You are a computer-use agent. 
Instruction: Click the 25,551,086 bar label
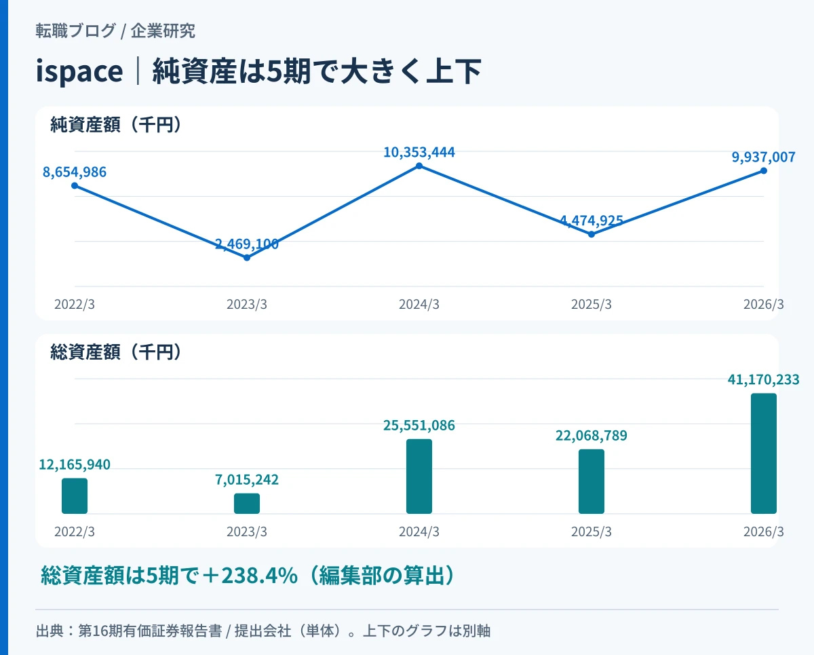click(419, 426)
